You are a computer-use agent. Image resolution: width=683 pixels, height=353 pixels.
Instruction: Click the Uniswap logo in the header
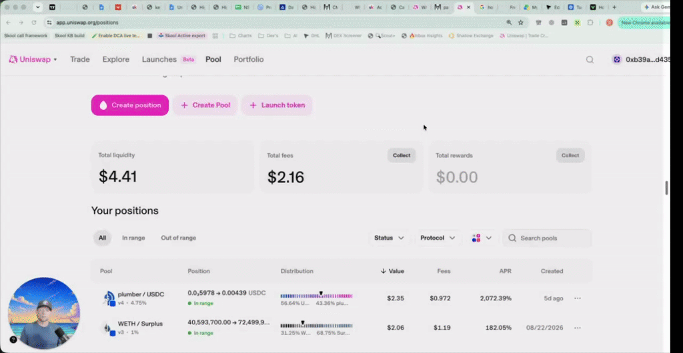(13, 59)
